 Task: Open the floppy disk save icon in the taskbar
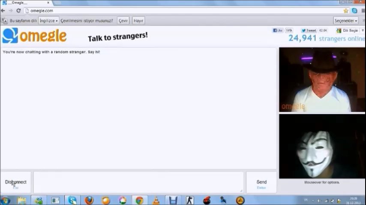173,200
